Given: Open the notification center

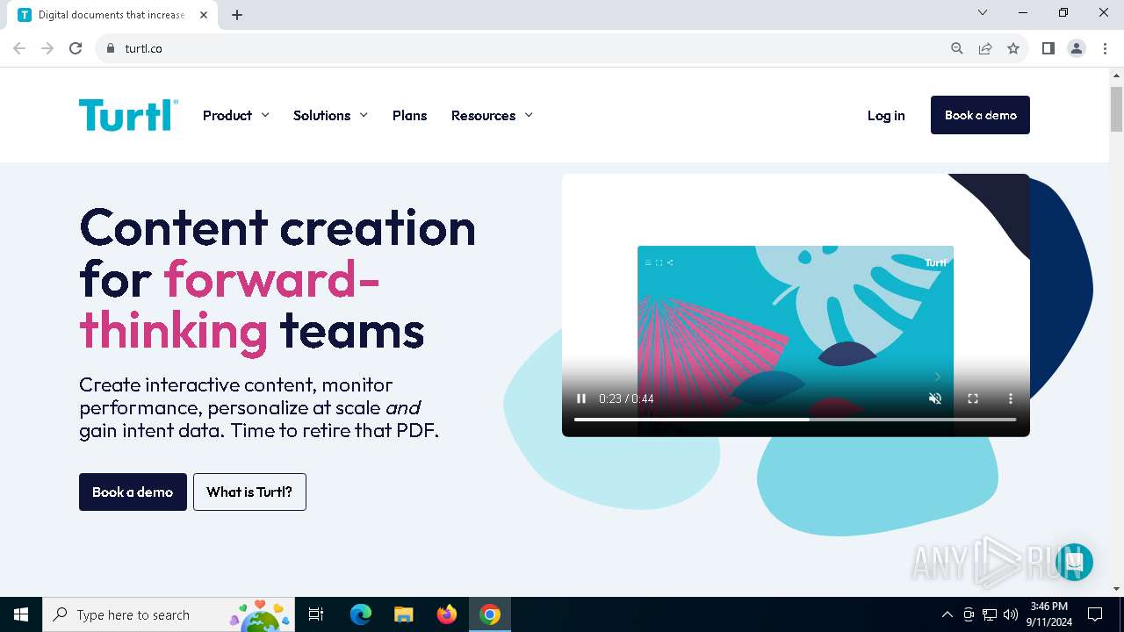Looking at the screenshot, I should click(x=1095, y=614).
